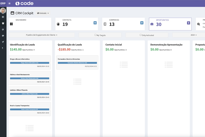Open the users group icon in sidebar
This screenshot has height=137, width=205.
3,23
